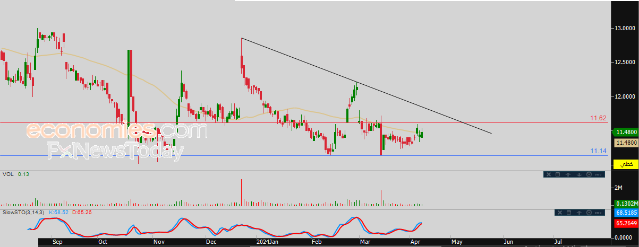Click the May label on time axis
This screenshot has height=247, width=639.
[457, 241]
